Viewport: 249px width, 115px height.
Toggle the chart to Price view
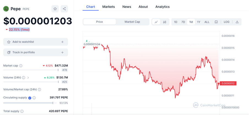99,22
